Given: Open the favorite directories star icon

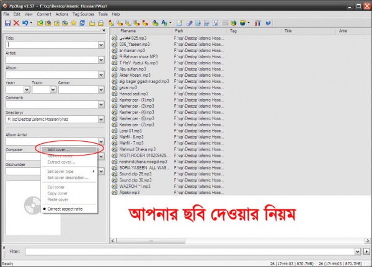Looking at the screenshot, I should point(73,23).
